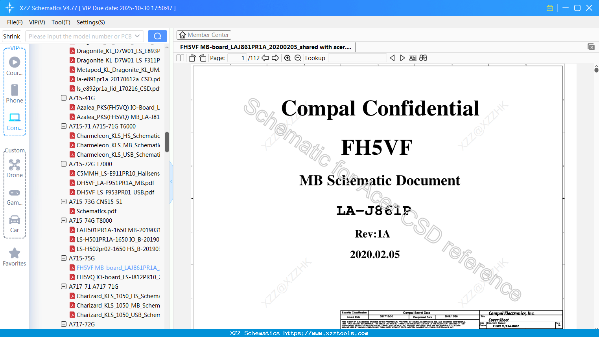The width and height of the screenshot is (599, 337).
Task: Click the file tree vertical scrollbar thumb
Action: click(x=167, y=142)
